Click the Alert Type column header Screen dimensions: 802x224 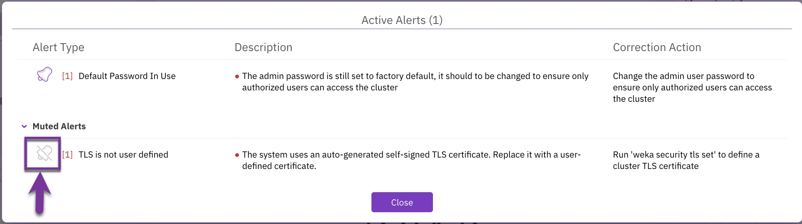click(x=58, y=48)
